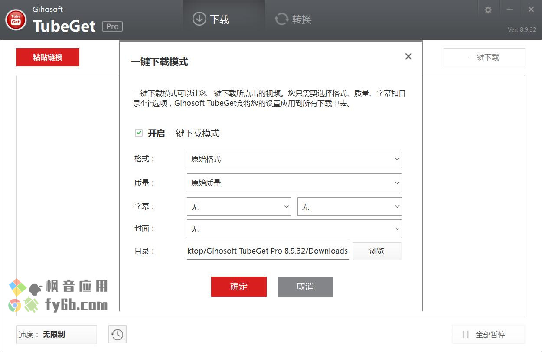The height and width of the screenshot is (352, 542).
Task: Click the 全部暂停 pause all button
Action: point(488,335)
